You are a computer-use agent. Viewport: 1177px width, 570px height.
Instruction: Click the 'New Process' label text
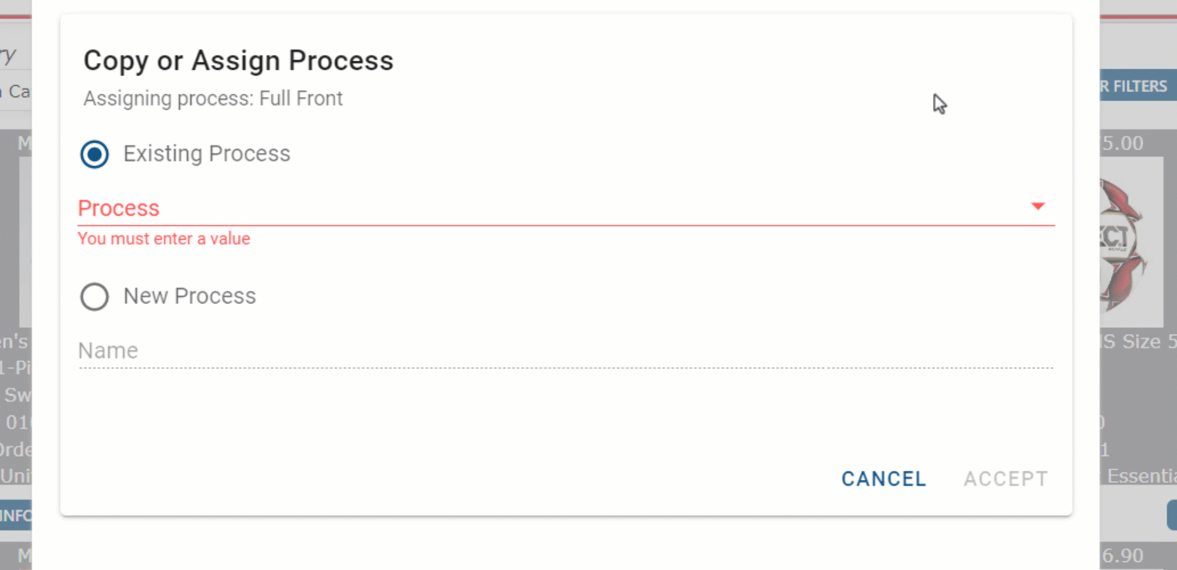(189, 296)
